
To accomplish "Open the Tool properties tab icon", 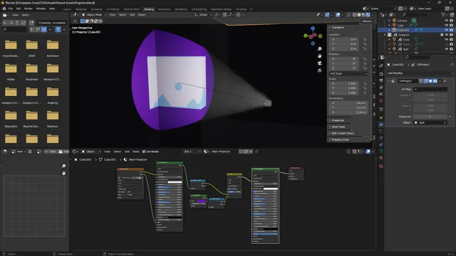I will [381, 65].
